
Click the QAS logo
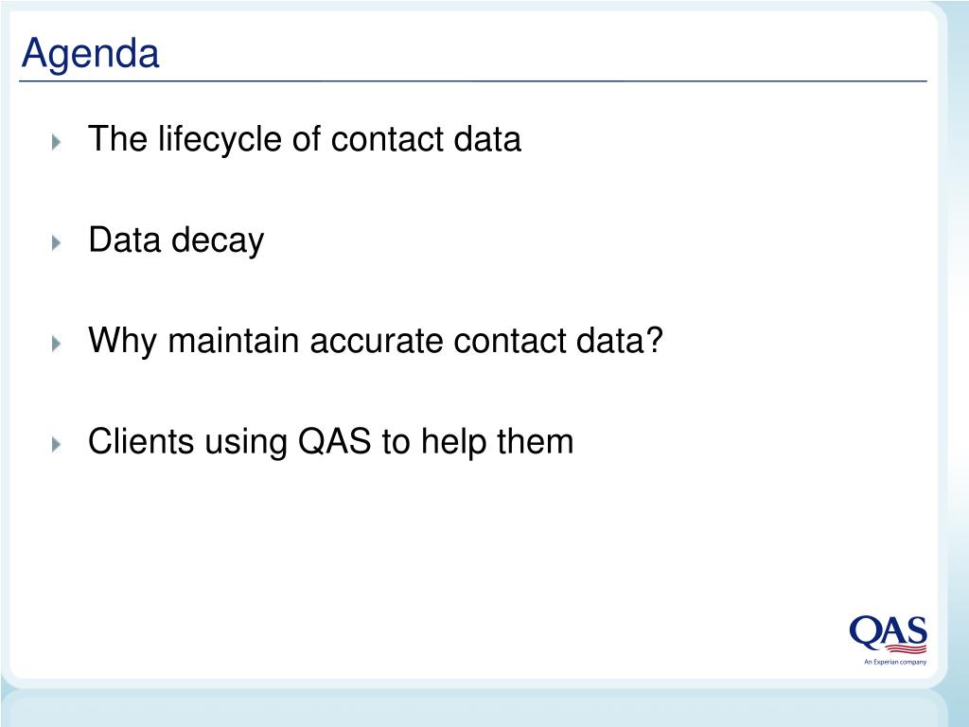click(x=888, y=640)
